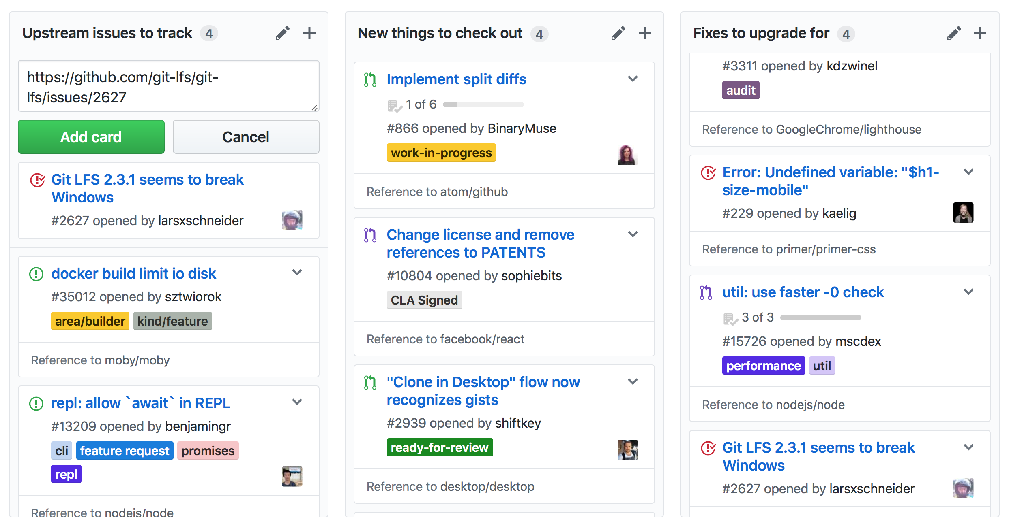Click plus icon in Fixes to upgrade for column
Screen dimensions: 1009x526
tap(980, 33)
